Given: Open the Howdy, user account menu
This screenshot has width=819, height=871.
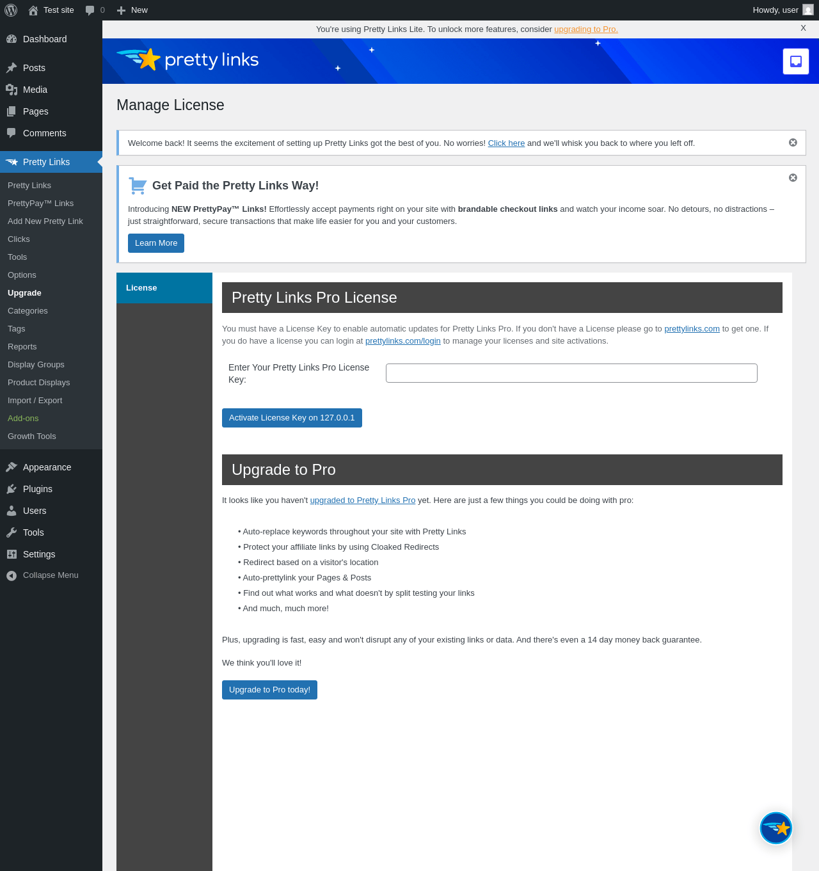Looking at the screenshot, I should click(775, 10).
